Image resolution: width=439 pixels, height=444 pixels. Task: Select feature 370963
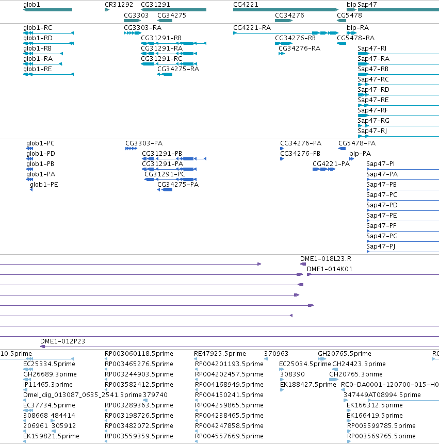[276, 354]
